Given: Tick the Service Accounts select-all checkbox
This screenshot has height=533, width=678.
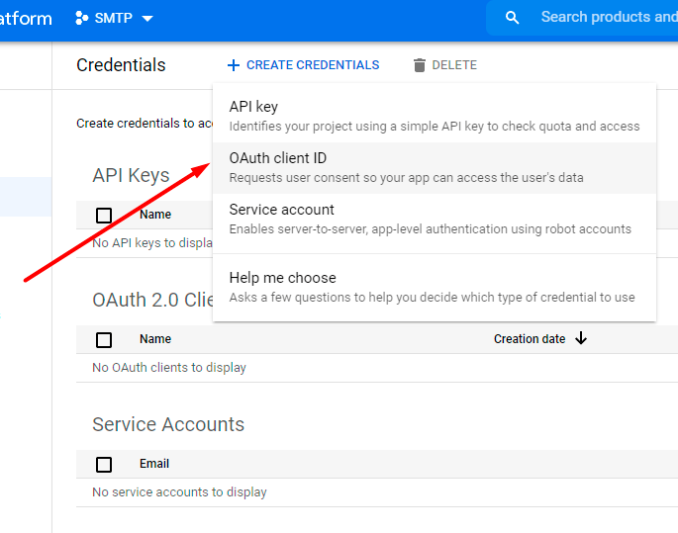Looking at the screenshot, I should click(104, 464).
